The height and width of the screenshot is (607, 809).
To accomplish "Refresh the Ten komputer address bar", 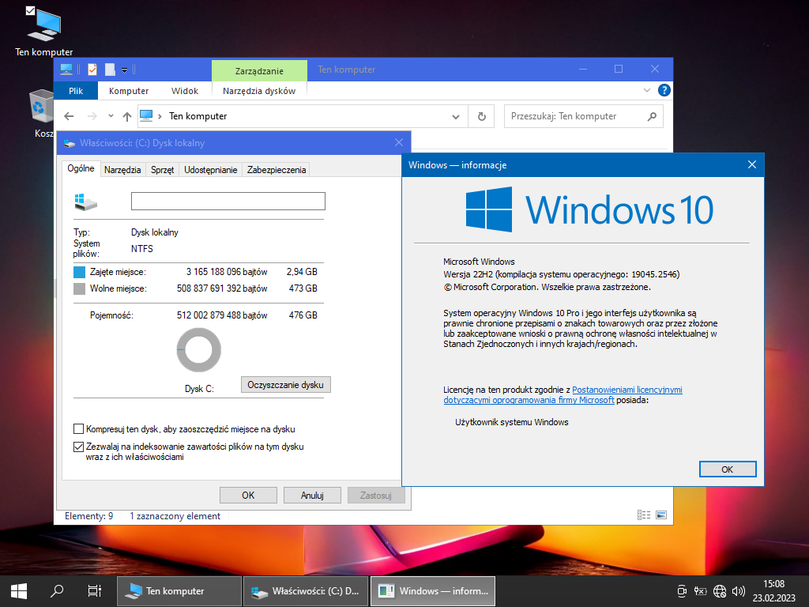I will [x=481, y=116].
